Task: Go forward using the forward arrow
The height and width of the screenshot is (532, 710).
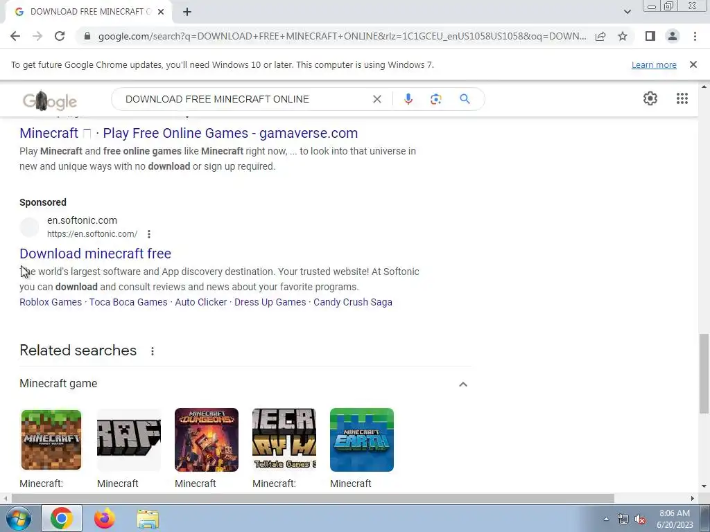Action: (x=37, y=36)
